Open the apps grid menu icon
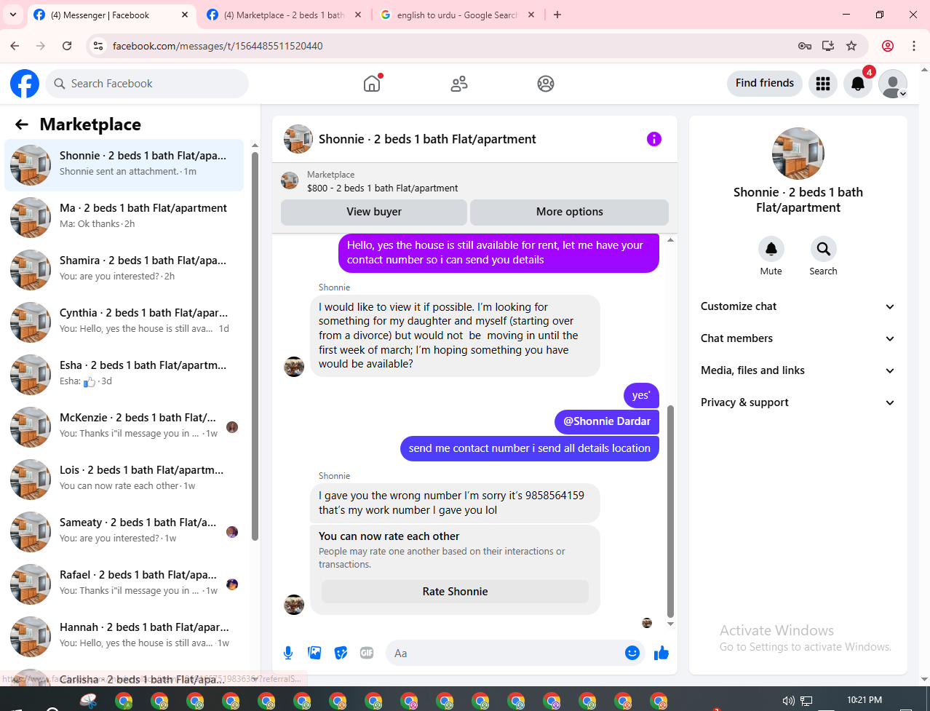This screenshot has width=930, height=711. 823,84
